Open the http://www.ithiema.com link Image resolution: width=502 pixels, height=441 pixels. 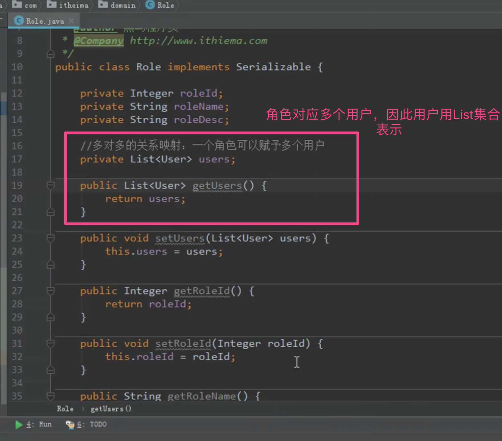198,41
